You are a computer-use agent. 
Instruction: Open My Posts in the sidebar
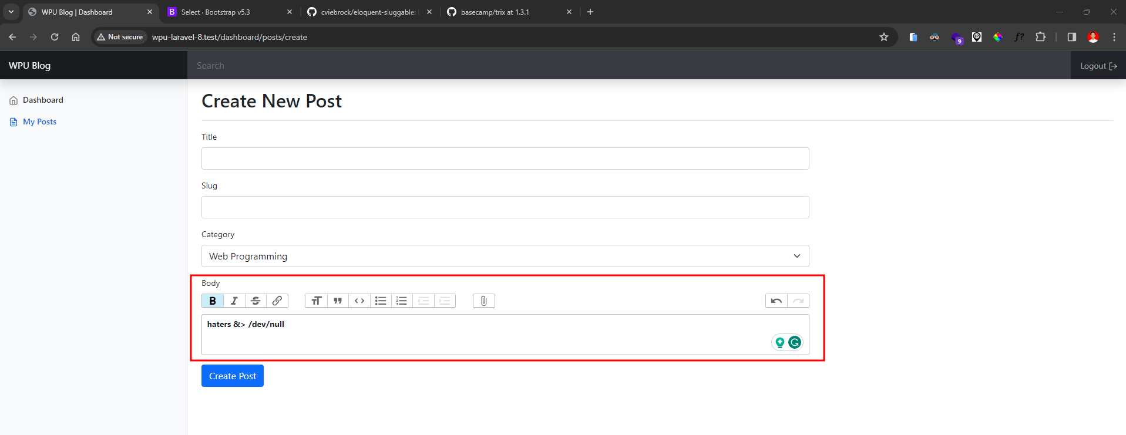pyautogui.click(x=39, y=122)
